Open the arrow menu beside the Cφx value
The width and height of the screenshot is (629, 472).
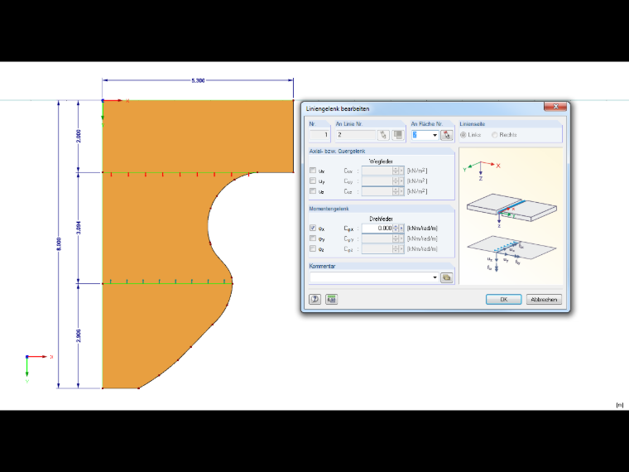coord(401,228)
